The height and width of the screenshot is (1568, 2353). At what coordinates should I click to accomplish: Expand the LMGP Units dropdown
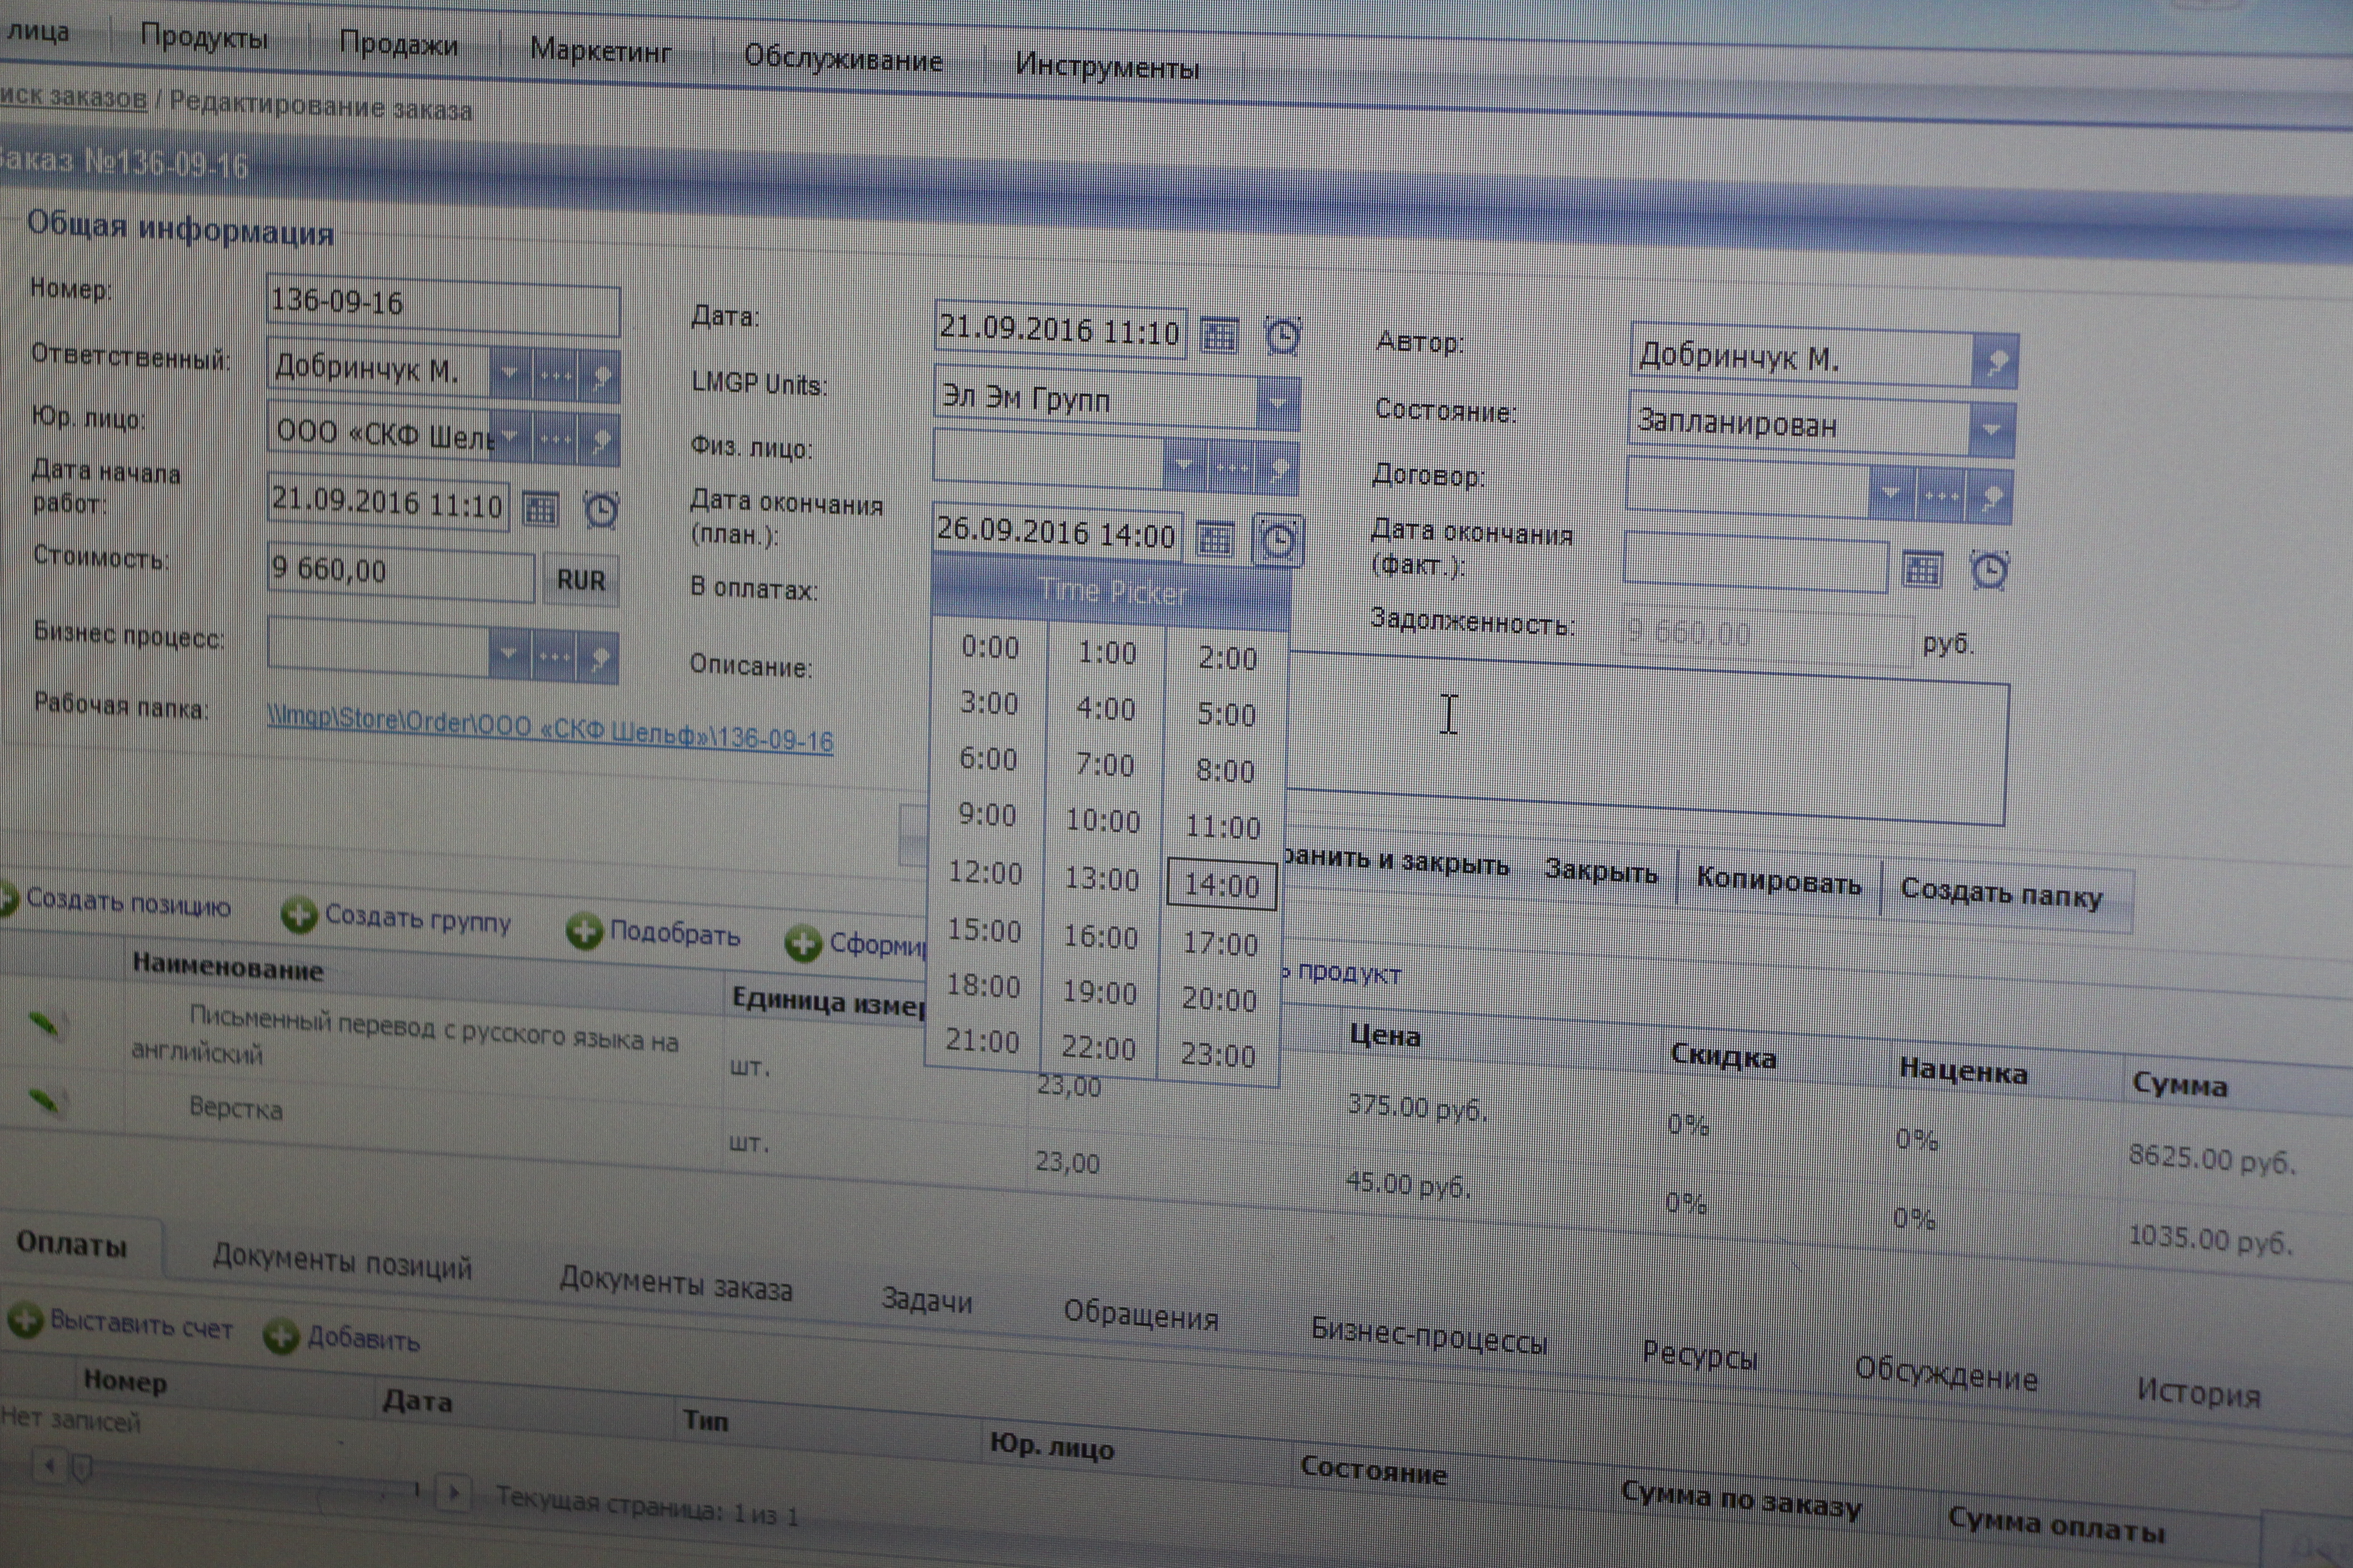(x=1278, y=403)
